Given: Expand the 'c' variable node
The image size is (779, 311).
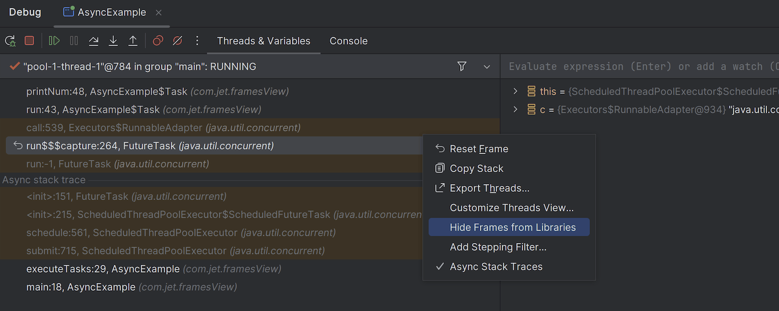Looking at the screenshot, I should tap(515, 109).
